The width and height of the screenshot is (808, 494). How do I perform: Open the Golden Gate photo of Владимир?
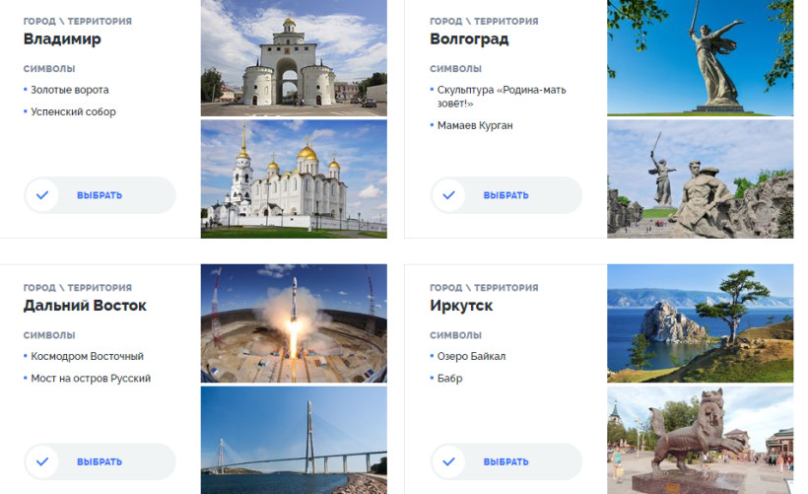294,58
